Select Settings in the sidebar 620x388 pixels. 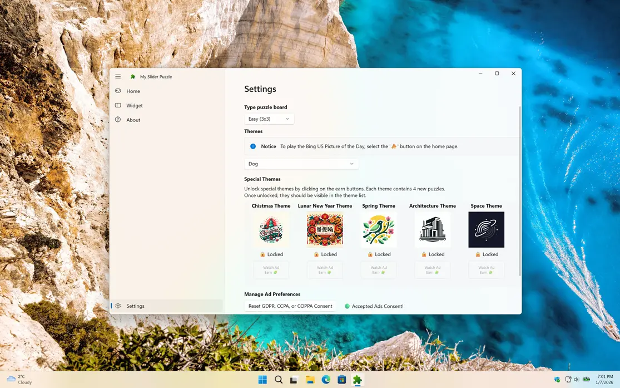[135, 306]
